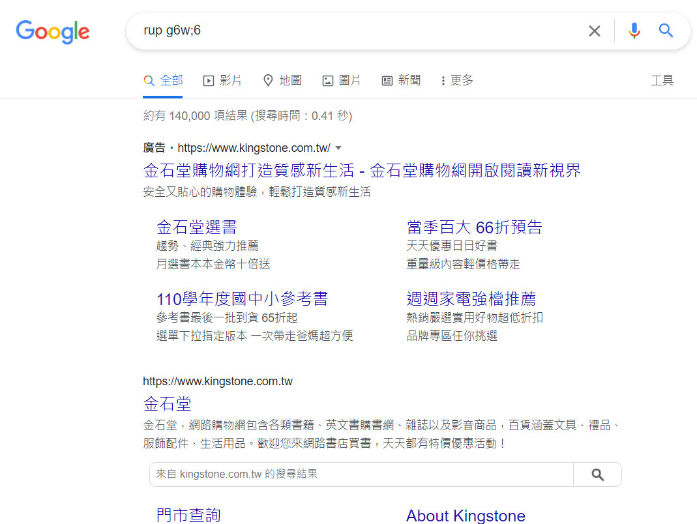Open the 工具 search tools
697x524 pixels.
point(662,80)
